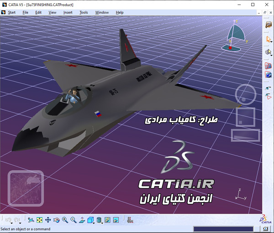Click the blue icon in red frame, right toolbar
Viewport: 274px width, 233px height.
click(268, 75)
